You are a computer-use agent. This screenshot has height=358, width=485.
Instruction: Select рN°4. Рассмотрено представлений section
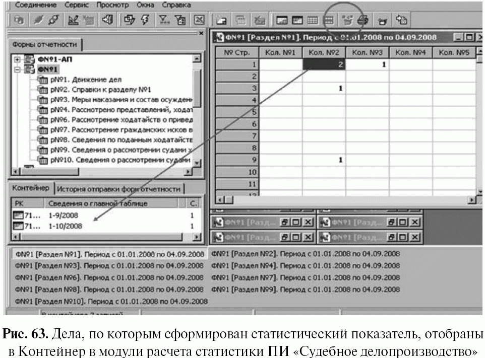point(121,110)
